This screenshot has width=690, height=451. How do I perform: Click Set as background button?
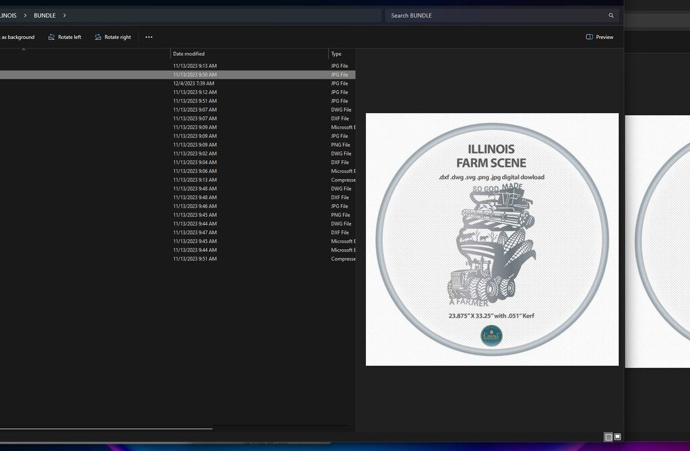click(x=18, y=37)
